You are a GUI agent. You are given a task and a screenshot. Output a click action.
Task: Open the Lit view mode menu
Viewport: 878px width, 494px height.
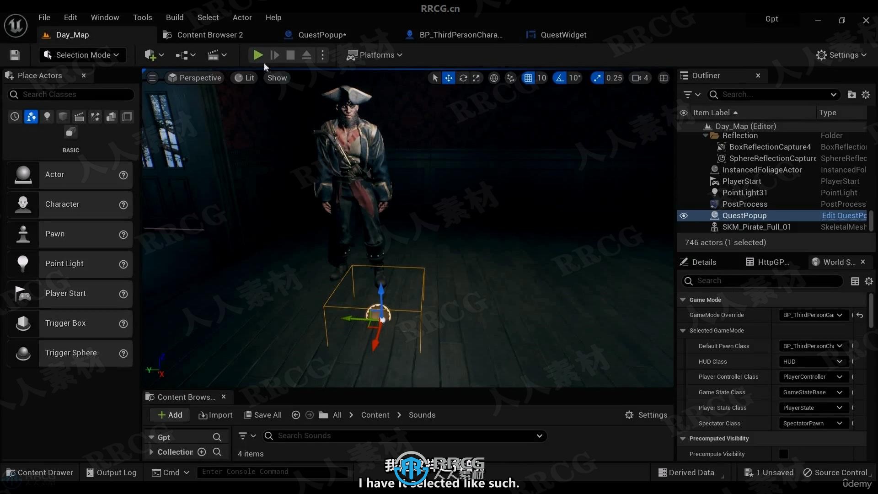click(x=244, y=78)
